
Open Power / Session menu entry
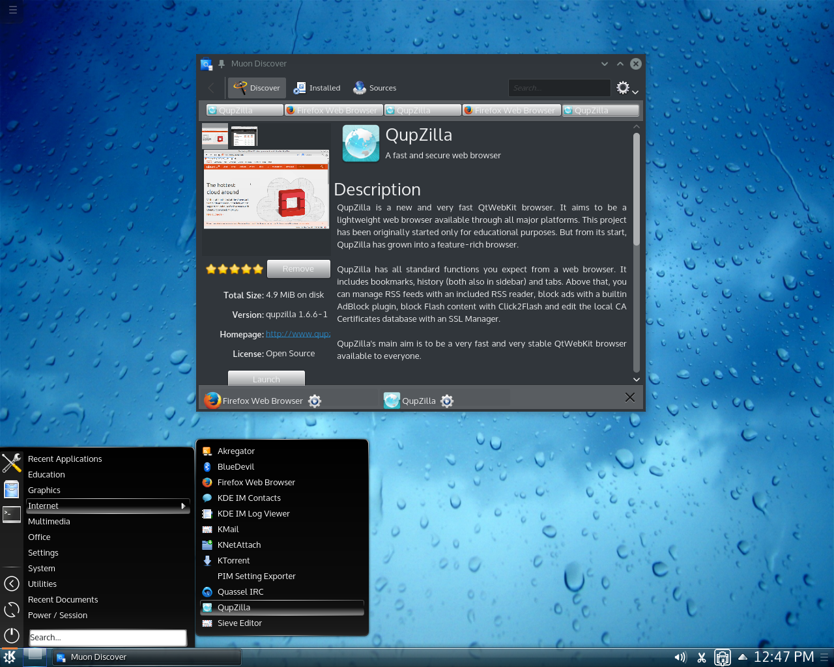108,615
